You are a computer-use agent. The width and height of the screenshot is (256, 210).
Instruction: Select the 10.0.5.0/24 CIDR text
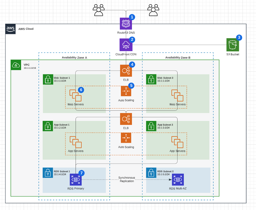click(164, 174)
